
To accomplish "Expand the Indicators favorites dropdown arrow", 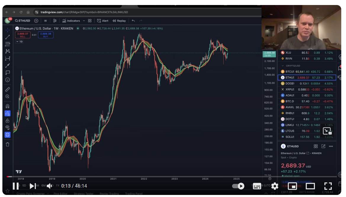I will [x=84, y=21].
